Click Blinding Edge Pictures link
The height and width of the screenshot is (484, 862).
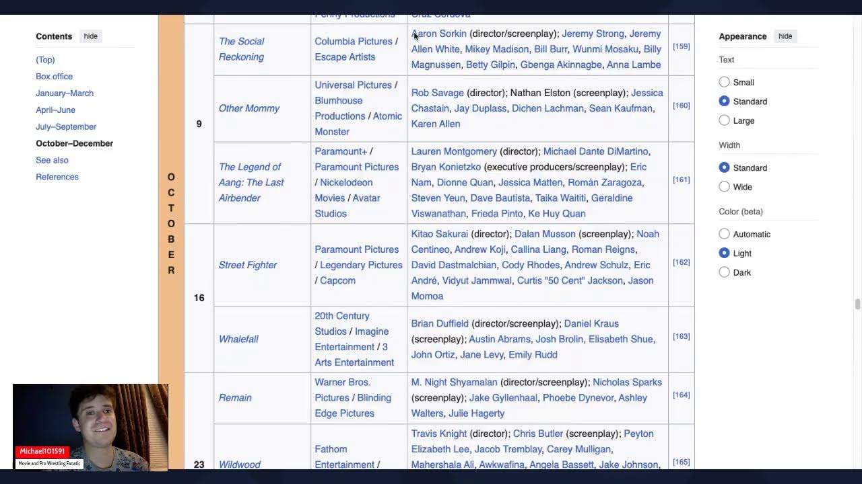coord(353,405)
